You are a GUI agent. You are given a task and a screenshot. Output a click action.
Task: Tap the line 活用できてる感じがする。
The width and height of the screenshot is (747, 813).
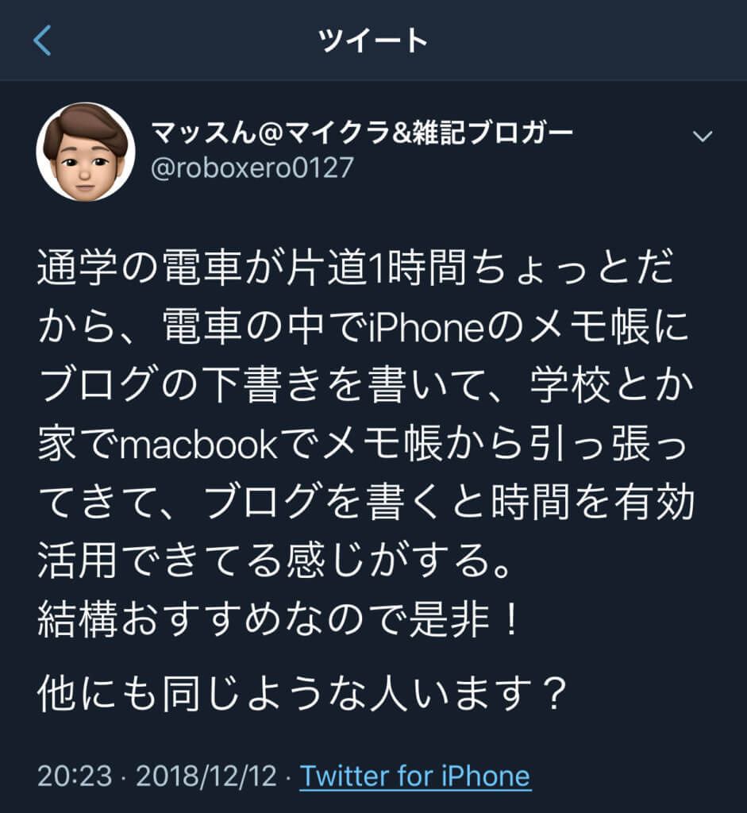coord(275,561)
